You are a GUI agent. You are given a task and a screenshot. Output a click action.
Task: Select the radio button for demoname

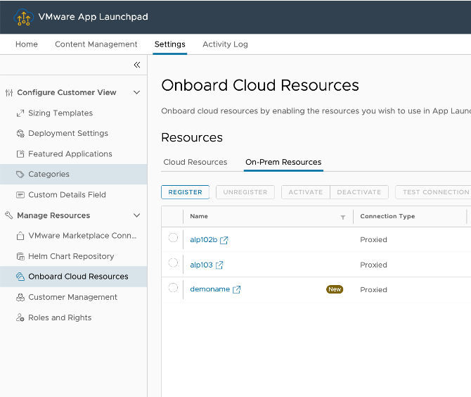(x=173, y=288)
